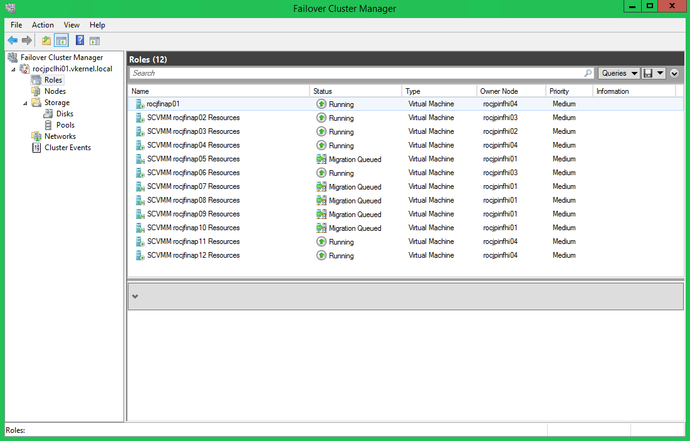Select Networks in the tree
Image resolution: width=690 pixels, height=441 pixels.
pyautogui.click(x=60, y=136)
